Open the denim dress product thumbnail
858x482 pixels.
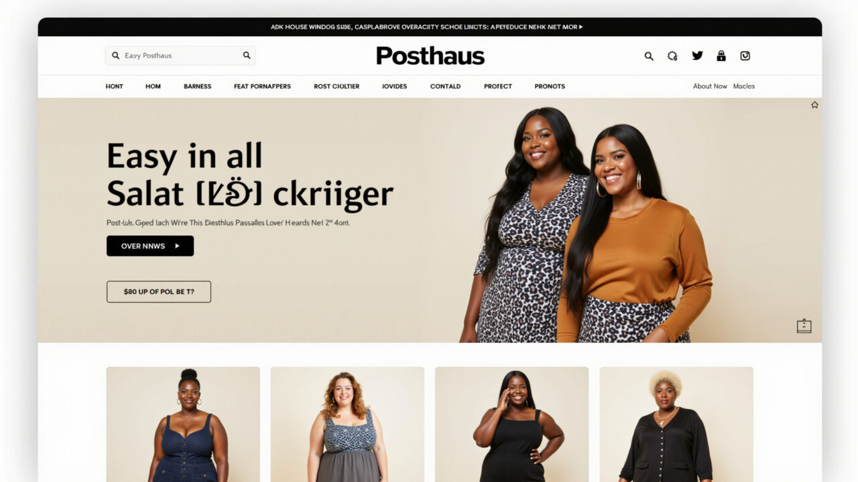[x=183, y=424]
